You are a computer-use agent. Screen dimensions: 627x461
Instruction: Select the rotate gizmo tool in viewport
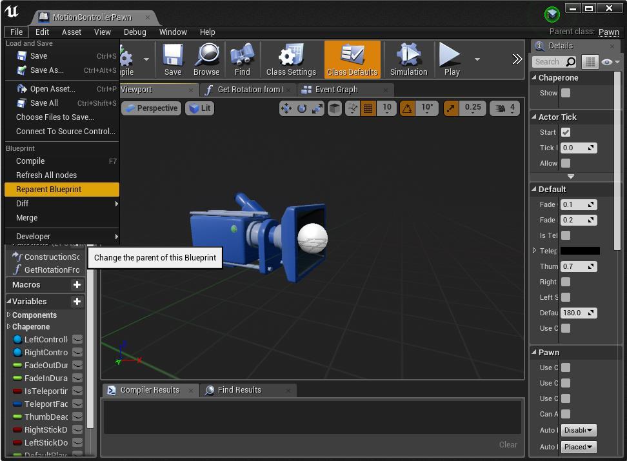tap(302, 108)
